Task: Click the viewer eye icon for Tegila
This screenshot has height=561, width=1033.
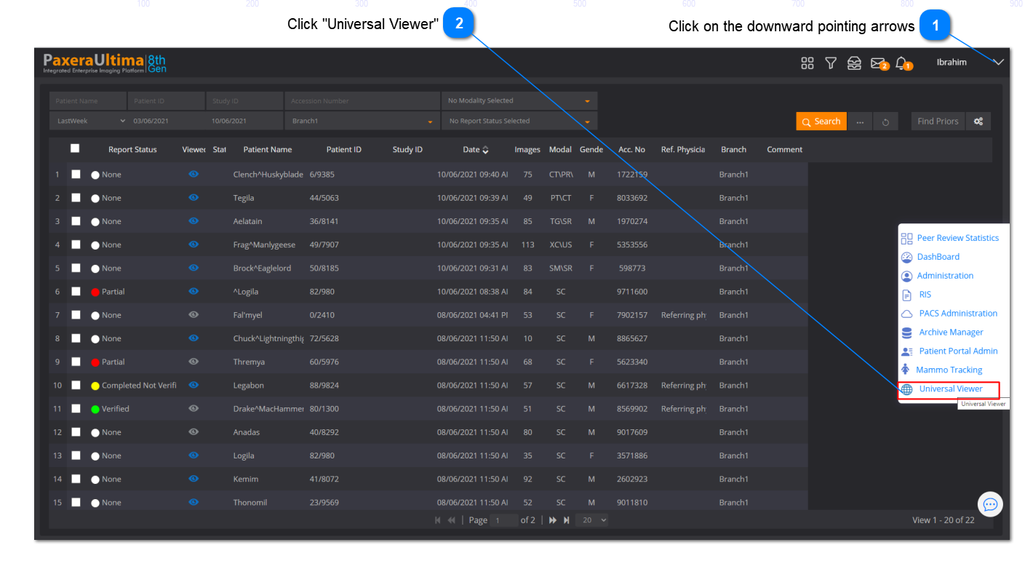Action: [x=194, y=198]
